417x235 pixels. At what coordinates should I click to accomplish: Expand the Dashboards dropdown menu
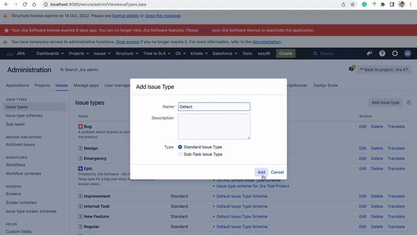[x=50, y=54]
